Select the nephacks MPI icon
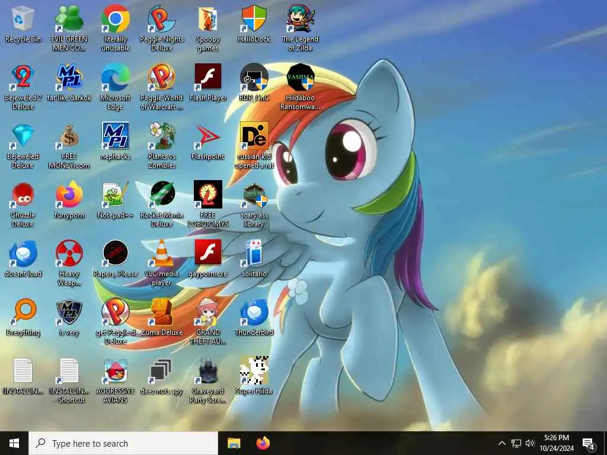This screenshot has width=607, height=455. (x=116, y=136)
